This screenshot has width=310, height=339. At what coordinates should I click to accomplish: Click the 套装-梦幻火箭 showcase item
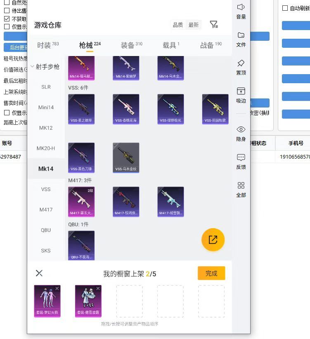47,301
